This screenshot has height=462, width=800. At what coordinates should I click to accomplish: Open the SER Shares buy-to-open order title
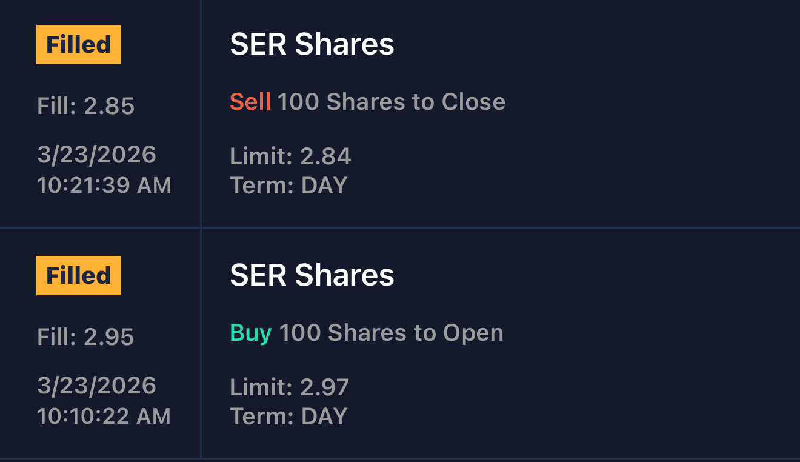click(312, 276)
